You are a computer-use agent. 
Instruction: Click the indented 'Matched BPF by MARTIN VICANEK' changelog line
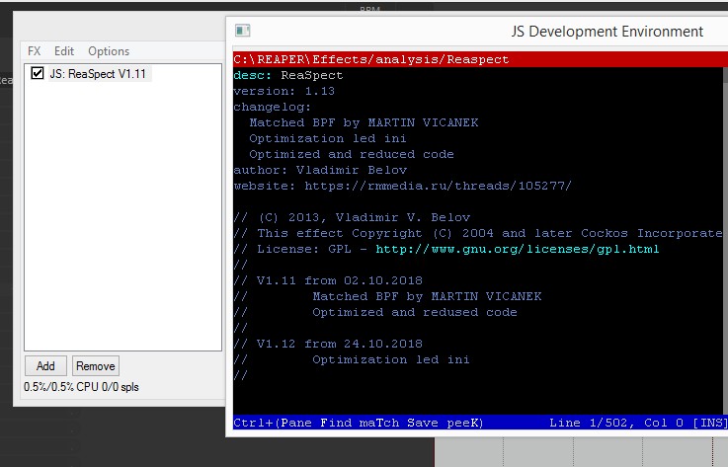364,122
